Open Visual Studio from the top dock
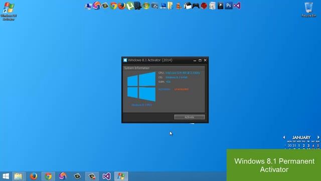321x181 pixels. [237, 6]
